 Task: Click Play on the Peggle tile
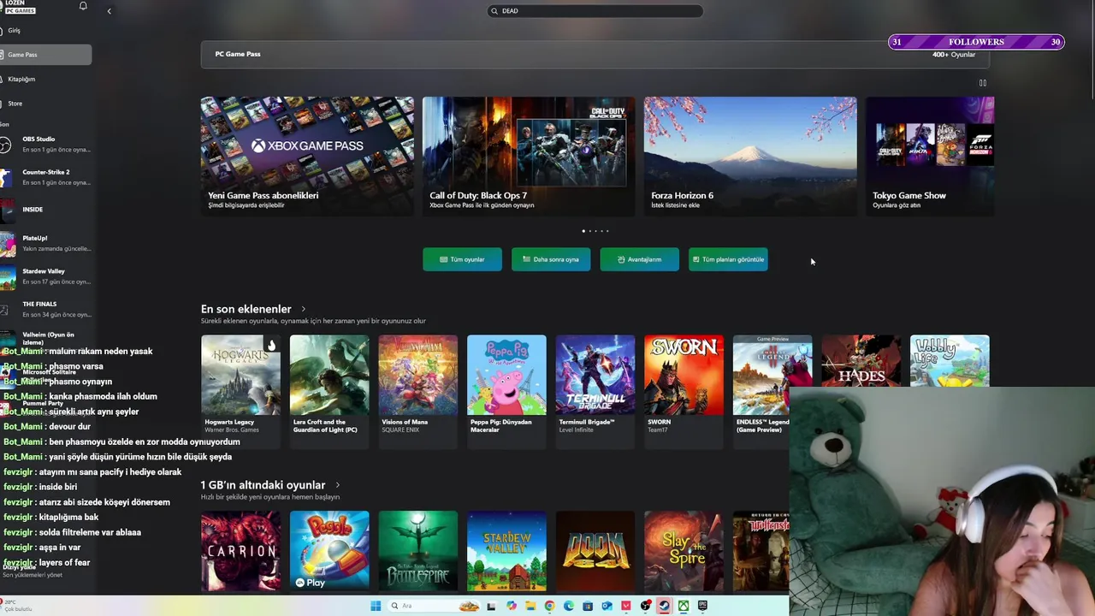pyautogui.click(x=311, y=583)
